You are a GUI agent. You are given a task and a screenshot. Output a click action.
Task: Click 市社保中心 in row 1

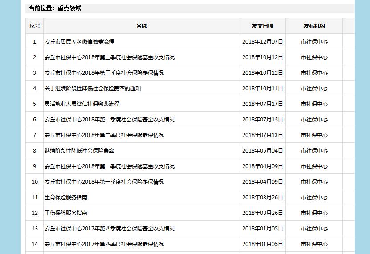pyautogui.click(x=314, y=42)
